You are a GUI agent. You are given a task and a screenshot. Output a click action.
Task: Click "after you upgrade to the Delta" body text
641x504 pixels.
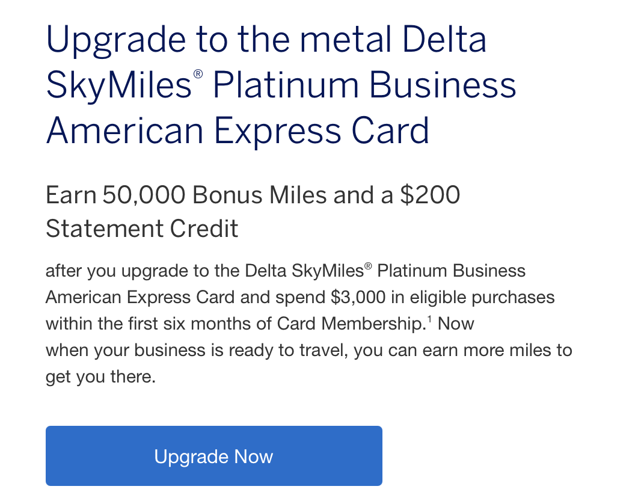click(x=158, y=271)
